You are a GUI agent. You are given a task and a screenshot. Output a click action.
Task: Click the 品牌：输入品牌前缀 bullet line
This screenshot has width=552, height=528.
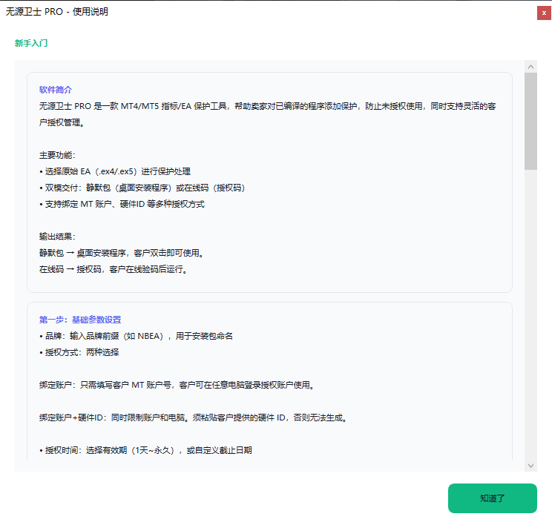click(x=136, y=336)
